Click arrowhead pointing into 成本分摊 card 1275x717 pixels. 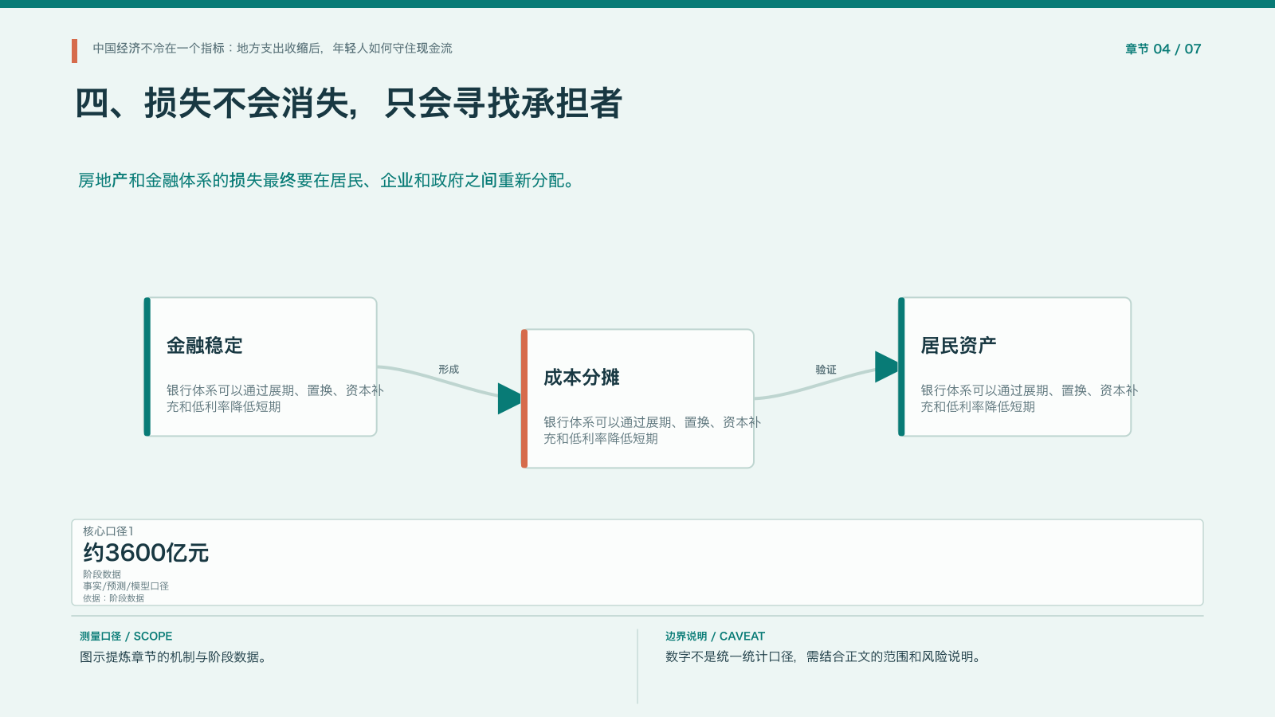click(509, 398)
